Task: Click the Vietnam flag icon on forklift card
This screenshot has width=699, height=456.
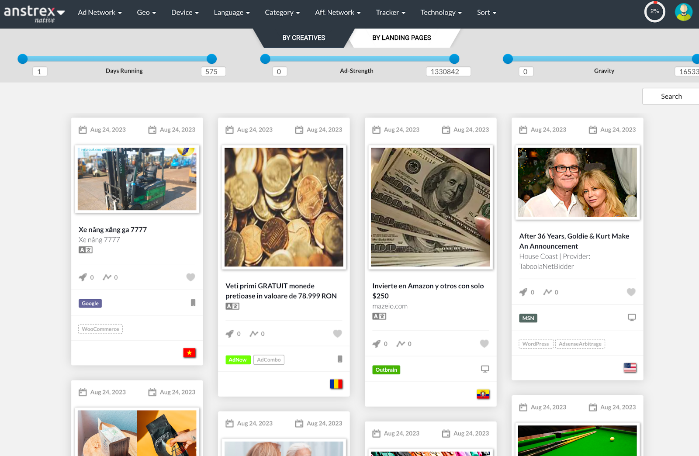Action: [x=190, y=352]
